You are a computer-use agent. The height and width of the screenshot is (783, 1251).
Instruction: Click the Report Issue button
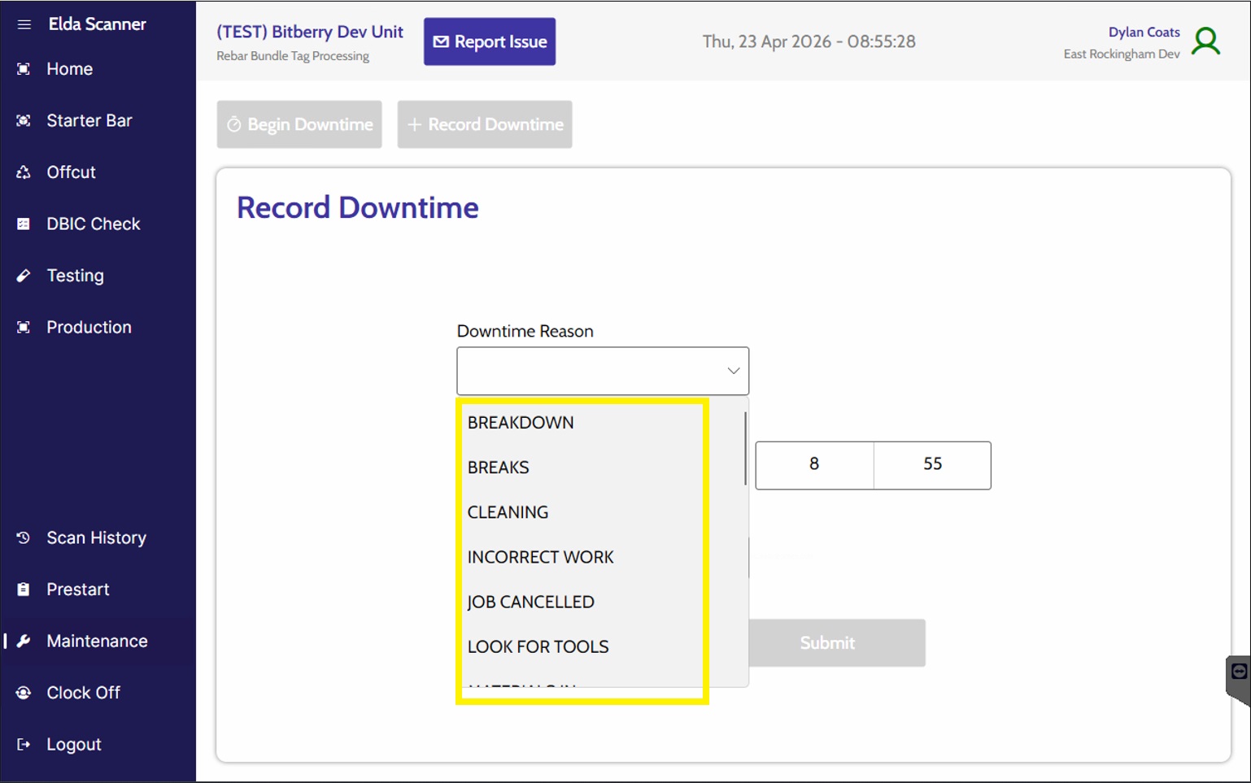490,41
